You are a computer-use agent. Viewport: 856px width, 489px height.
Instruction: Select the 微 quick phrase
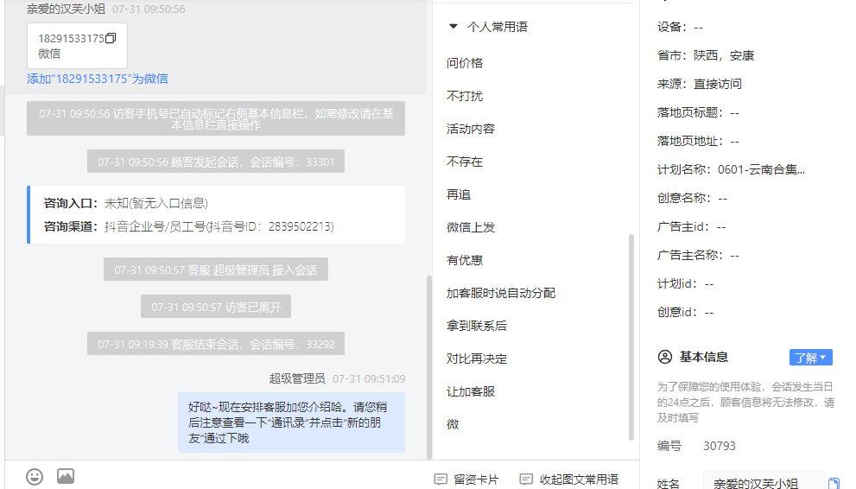point(453,424)
